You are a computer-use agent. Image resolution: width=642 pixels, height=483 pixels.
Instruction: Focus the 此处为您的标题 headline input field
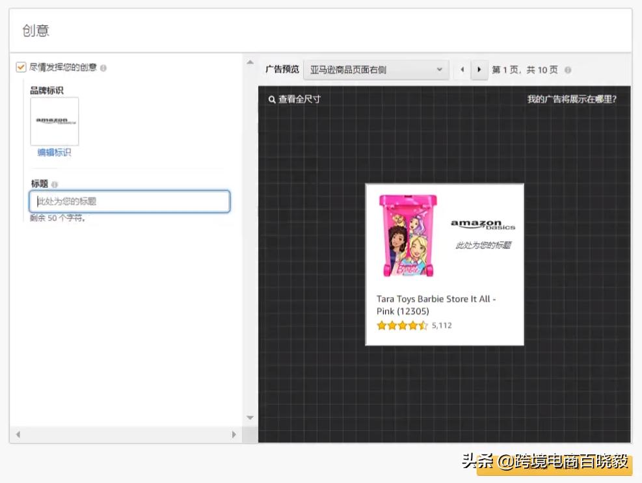129,202
